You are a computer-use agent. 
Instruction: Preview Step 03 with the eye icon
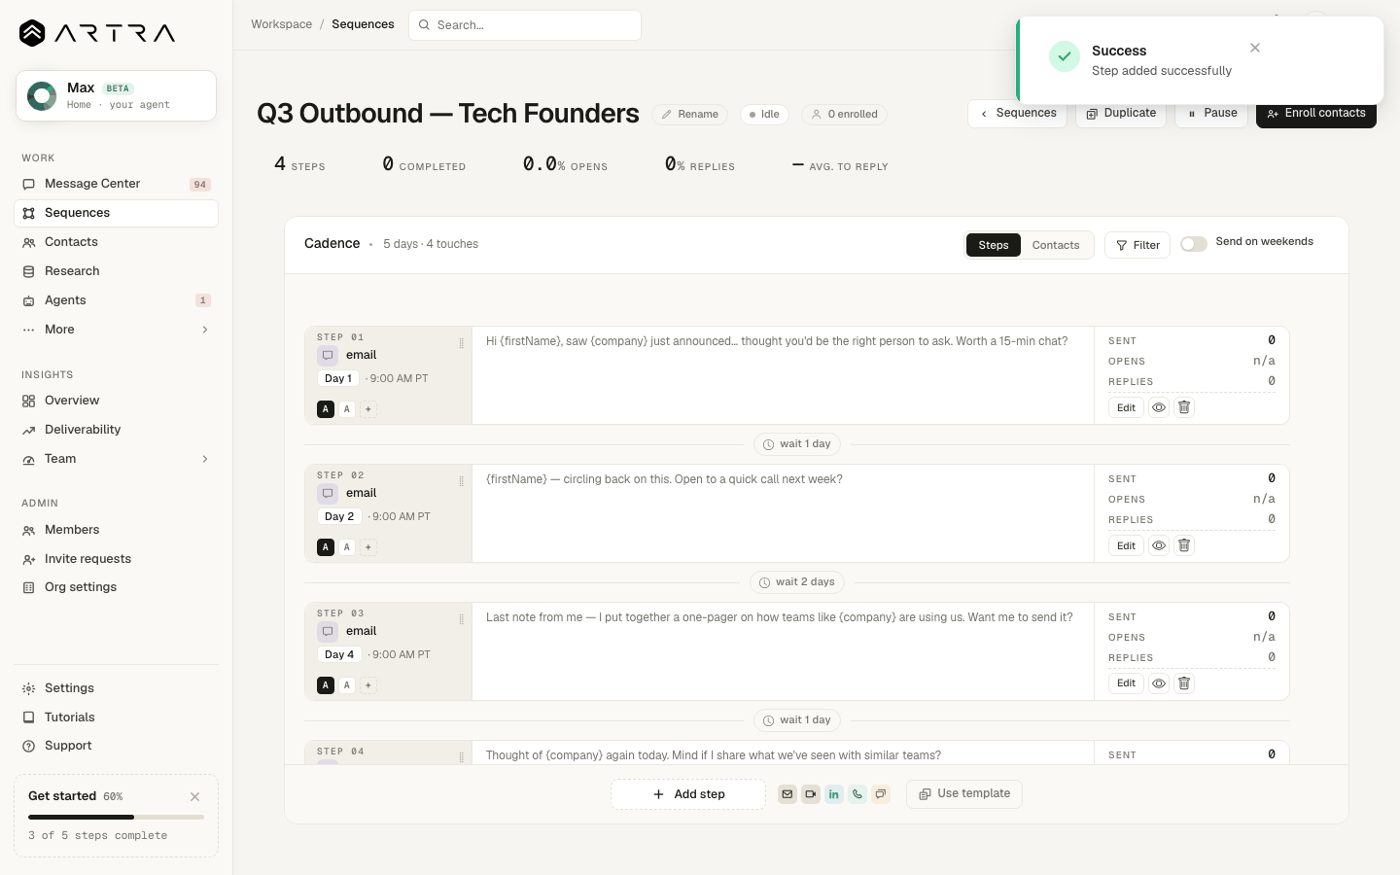1159,683
